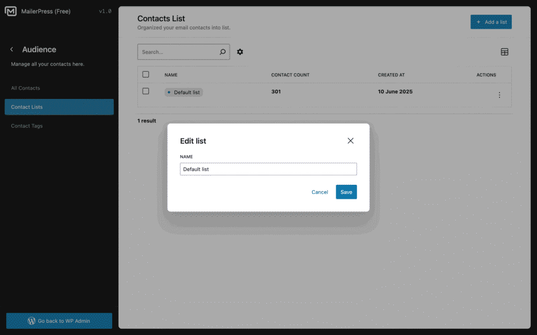
Task: Click the Go back to WP Admin button
Action: pyautogui.click(x=59, y=321)
